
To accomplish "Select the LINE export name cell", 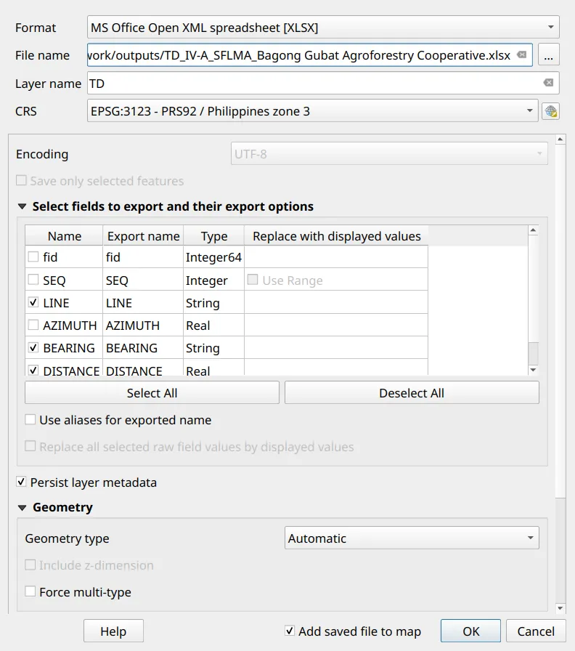I will (x=143, y=303).
